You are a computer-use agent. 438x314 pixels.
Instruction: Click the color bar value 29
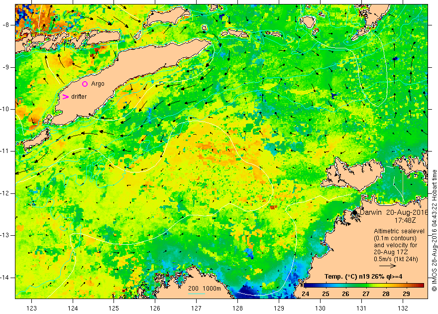tap(407, 294)
